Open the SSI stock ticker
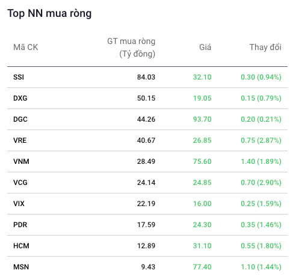 pyautogui.click(x=19, y=77)
